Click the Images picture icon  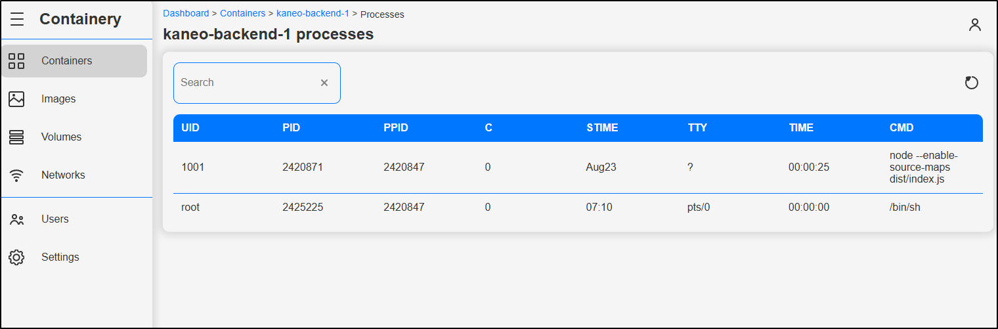point(16,99)
